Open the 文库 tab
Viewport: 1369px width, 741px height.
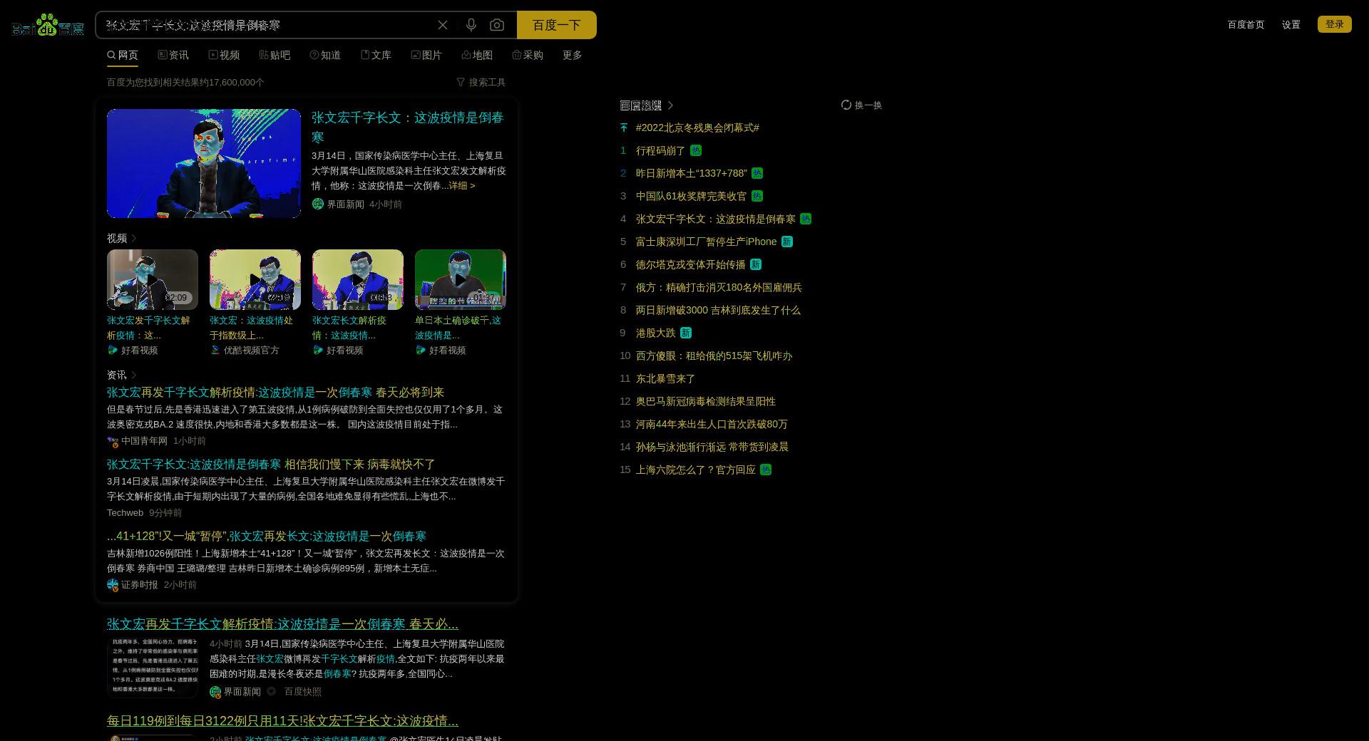(x=376, y=55)
